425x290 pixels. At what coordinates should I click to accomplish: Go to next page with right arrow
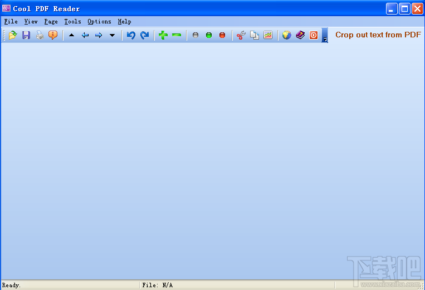coord(99,35)
